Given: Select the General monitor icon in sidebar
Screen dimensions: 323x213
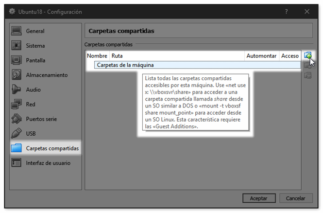Looking at the screenshot, I should (x=17, y=31).
